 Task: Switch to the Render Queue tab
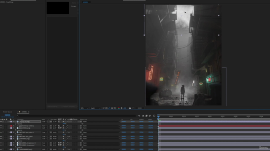coord(8,112)
